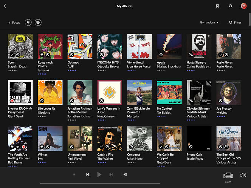Screen dimensions: 251x188
Task: Open the bookmarks icon in header
Action: 217,6
